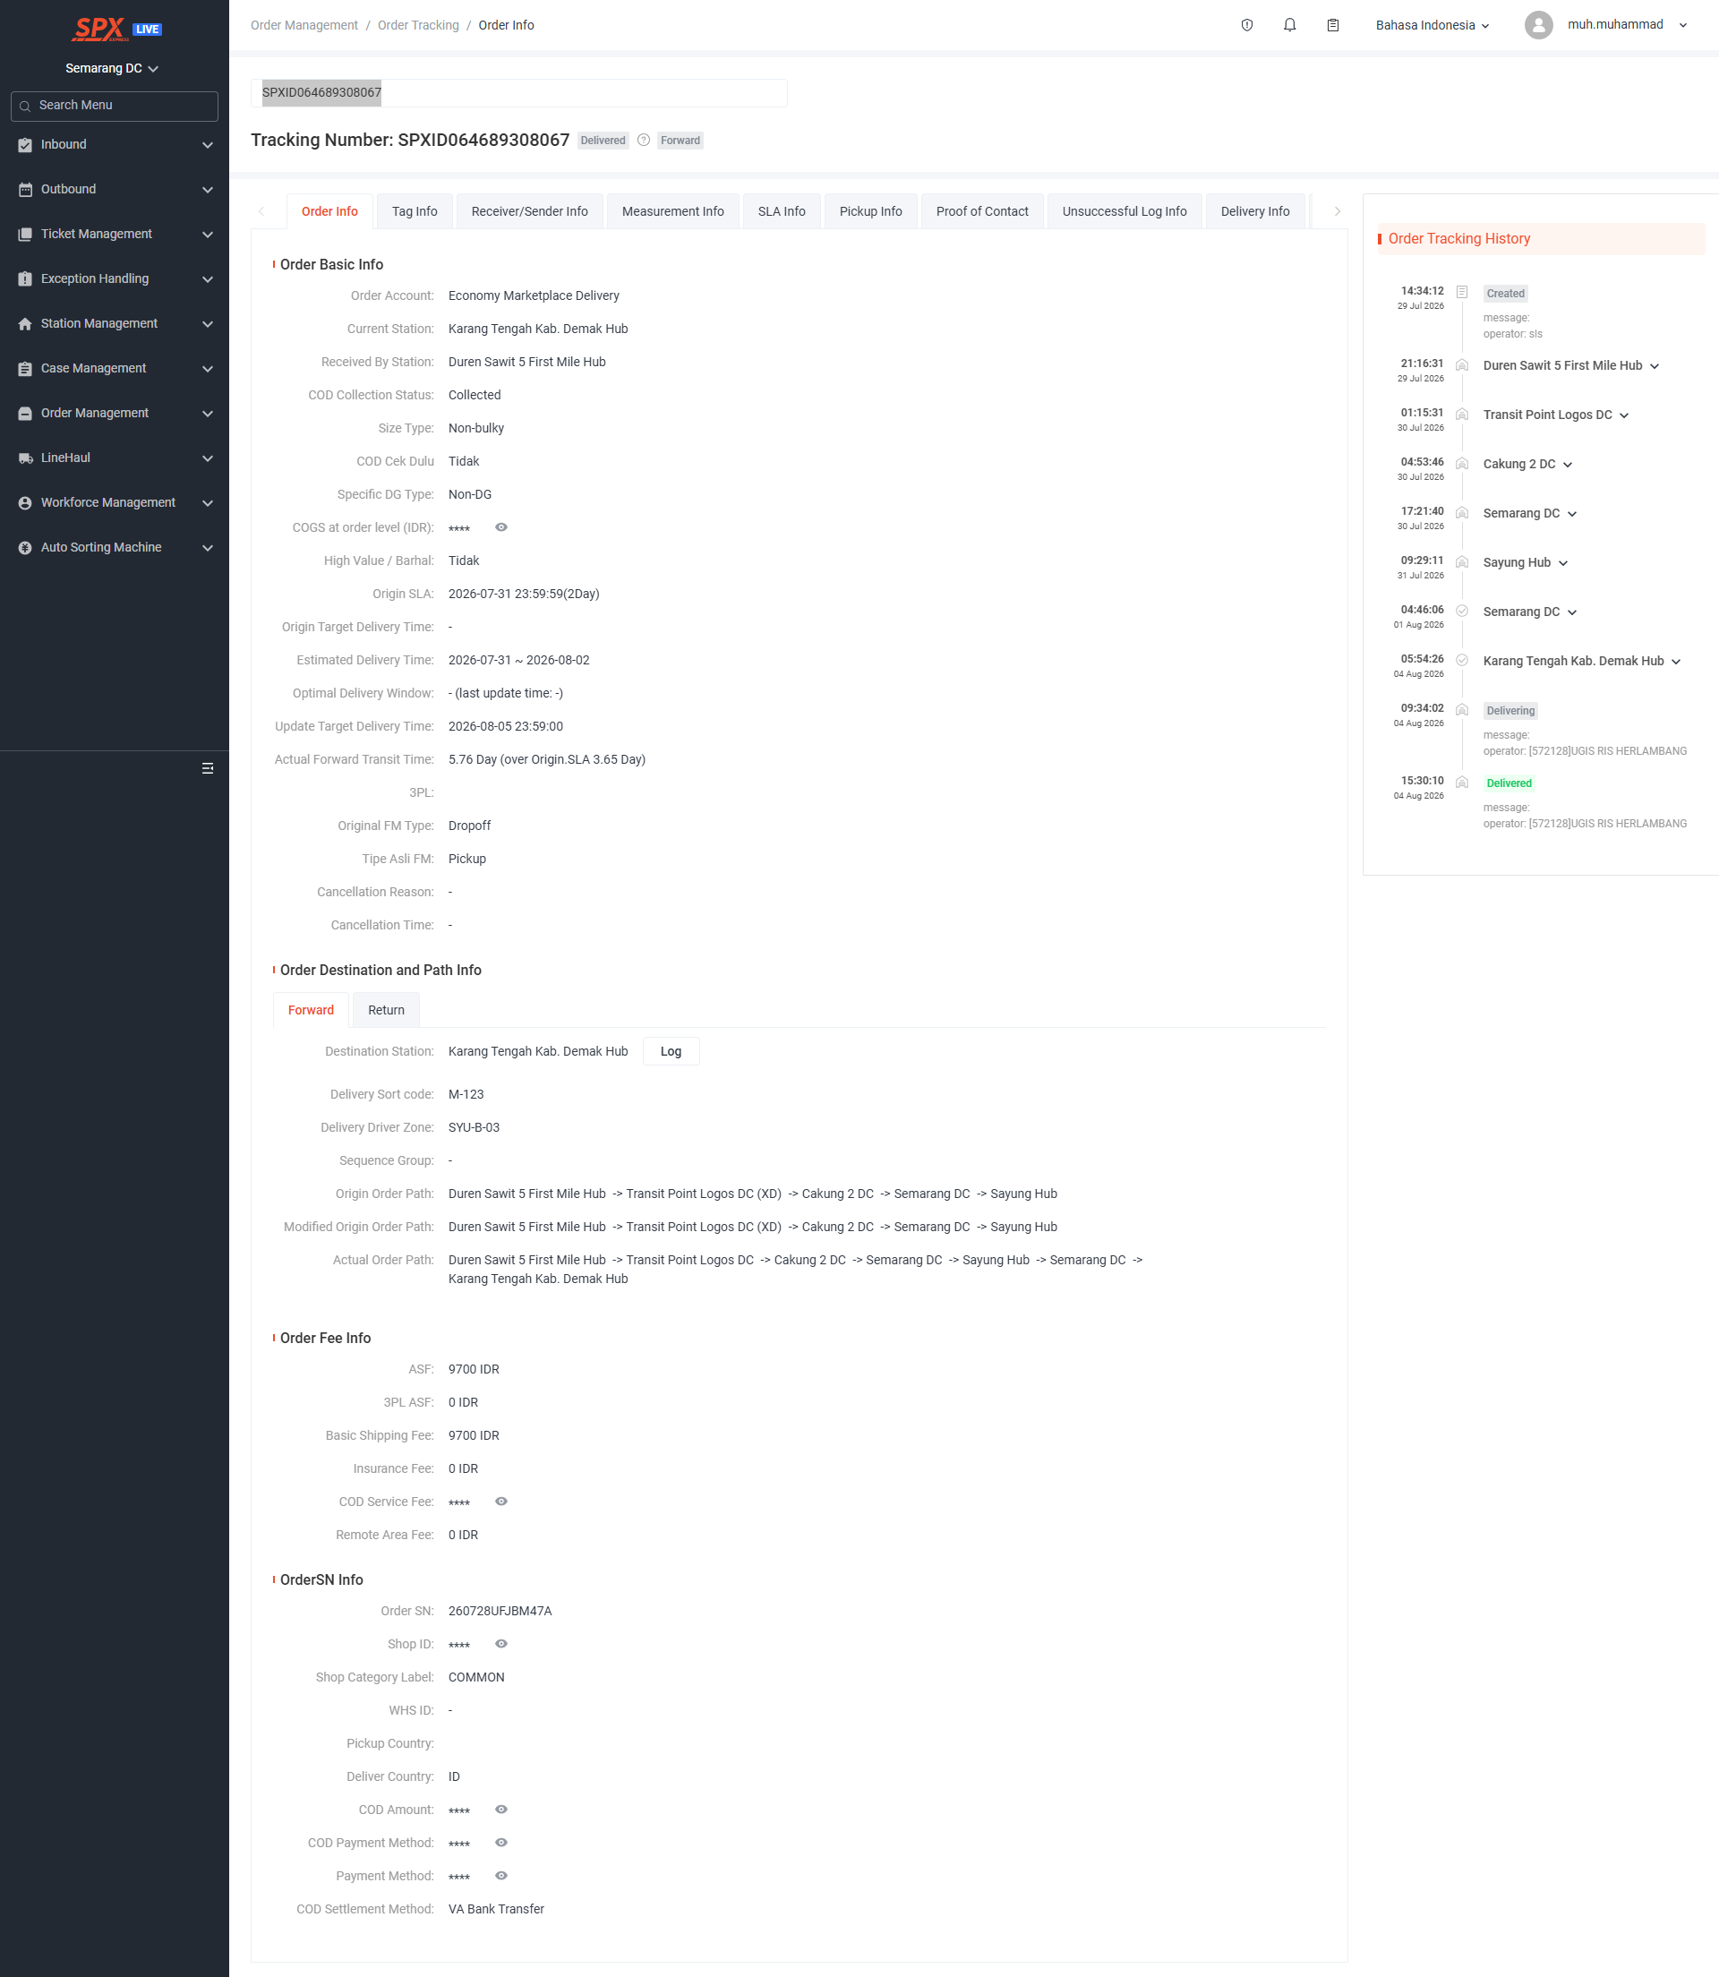Click the Ticket Management icon
This screenshot has height=1977, width=1719.
[25, 234]
